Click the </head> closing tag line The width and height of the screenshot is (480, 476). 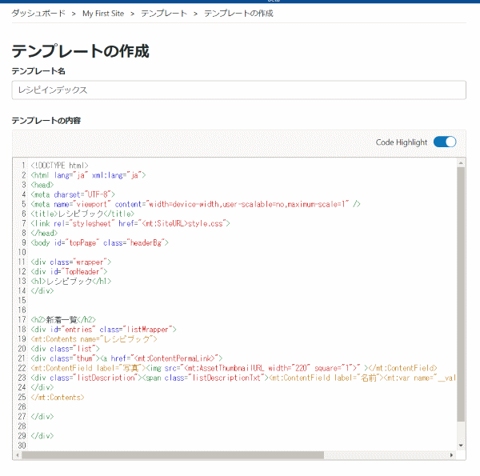tap(44, 233)
